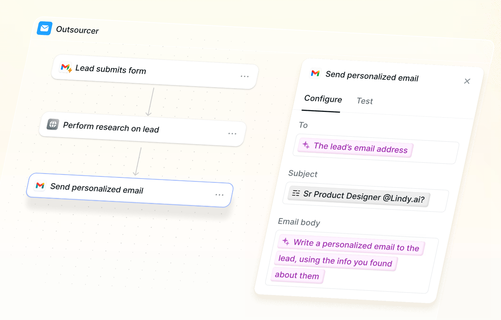The image size is (501, 320).
Task: Click Gmail icon in configuration panel header
Action: 315,73
